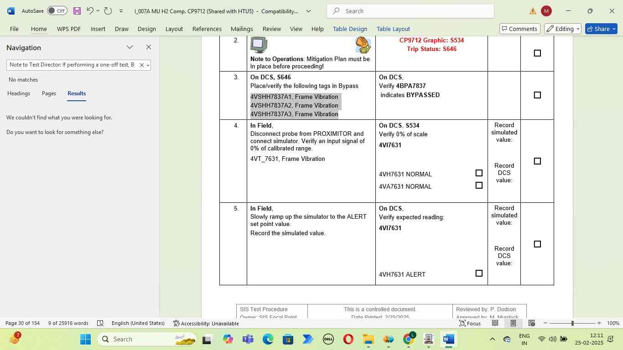Open Microsoft Edge from taskbar
The image size is (623, 350).
(268, 339)
